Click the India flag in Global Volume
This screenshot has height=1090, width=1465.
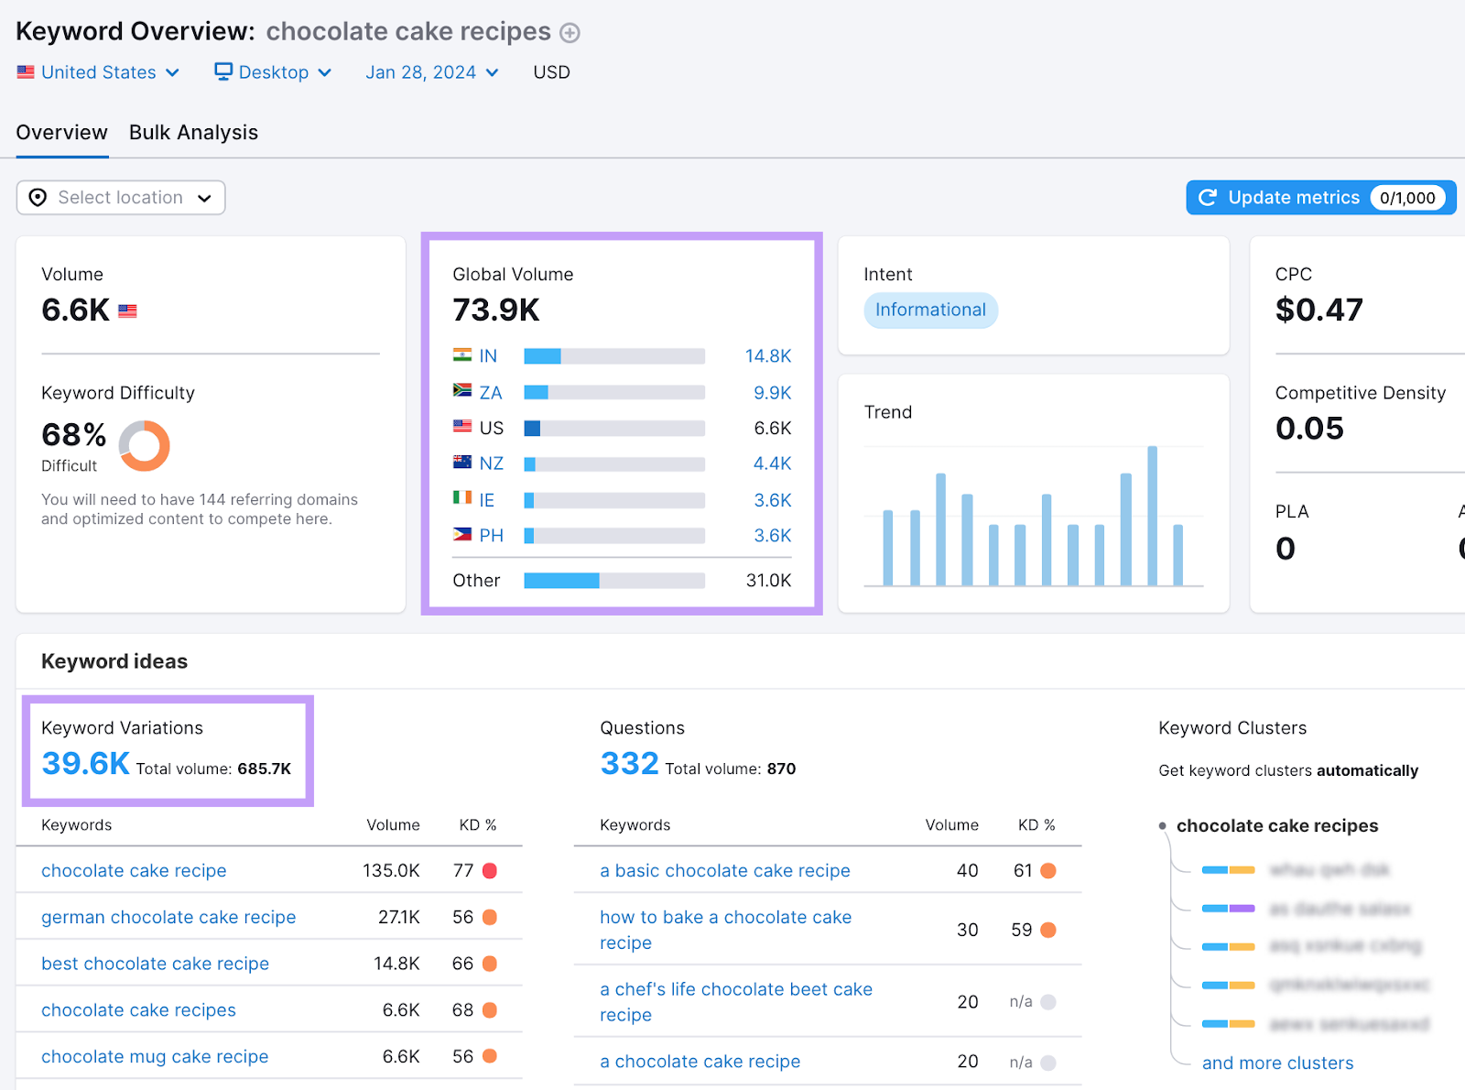coord(461,355)
